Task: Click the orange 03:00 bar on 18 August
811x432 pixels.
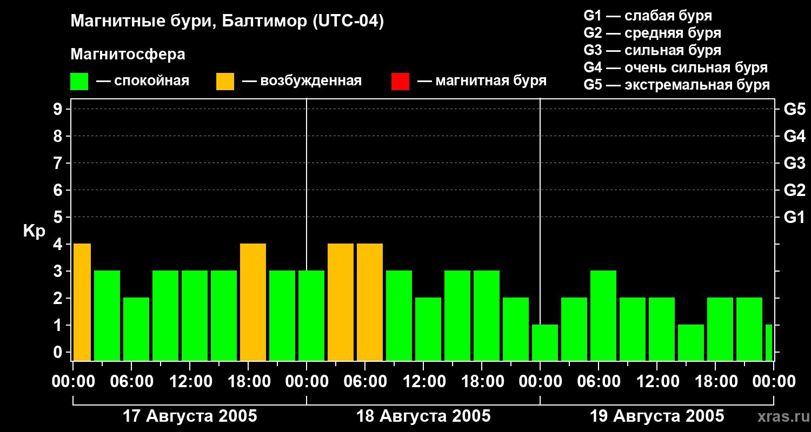Action: [341, 302]
